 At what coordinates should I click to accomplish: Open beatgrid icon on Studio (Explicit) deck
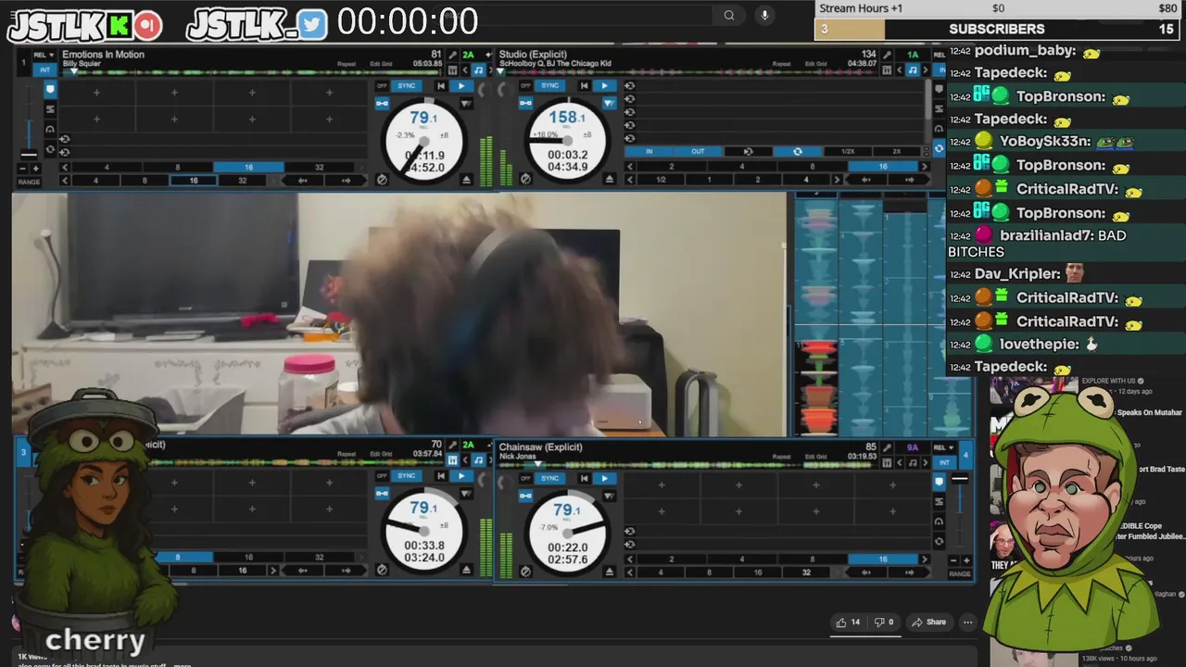click(x=887, y=70)
